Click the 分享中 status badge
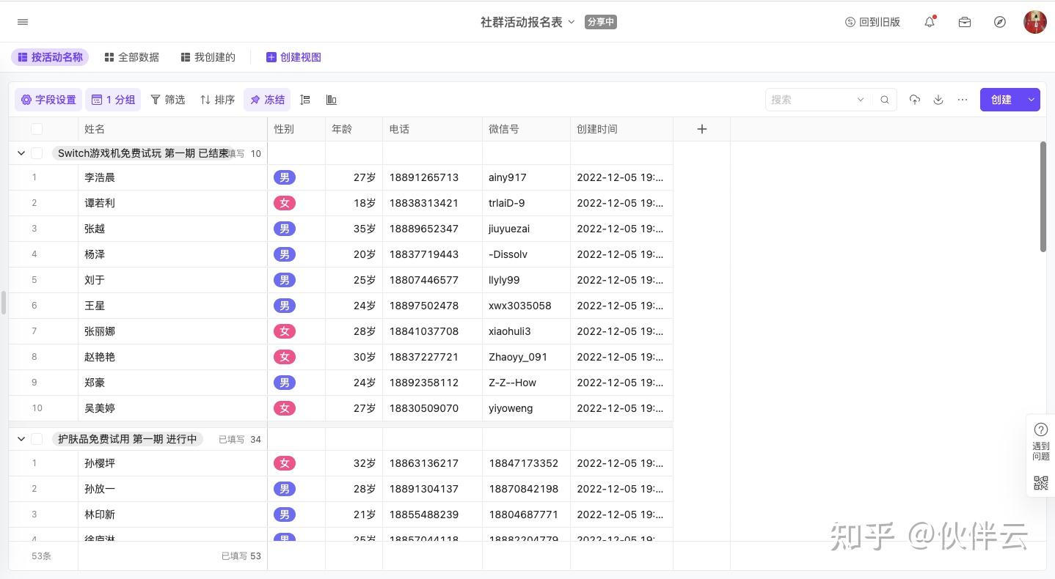The width and height of the screenshot is (1055, 579). [x=601, y=22]
